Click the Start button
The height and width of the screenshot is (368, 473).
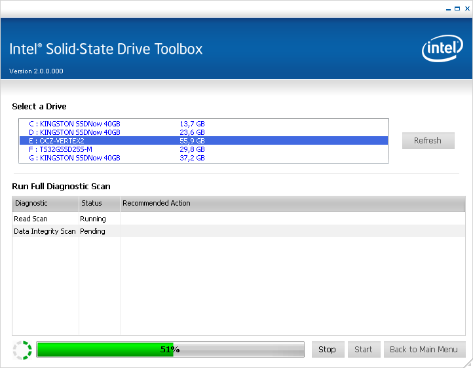click(x=364, y=350)
